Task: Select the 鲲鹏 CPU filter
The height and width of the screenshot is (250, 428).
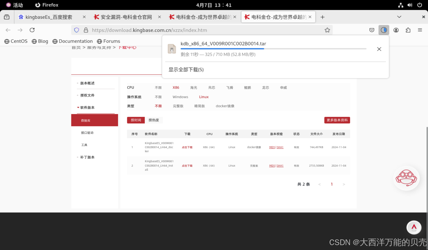Action: click(x=248, y=88)
